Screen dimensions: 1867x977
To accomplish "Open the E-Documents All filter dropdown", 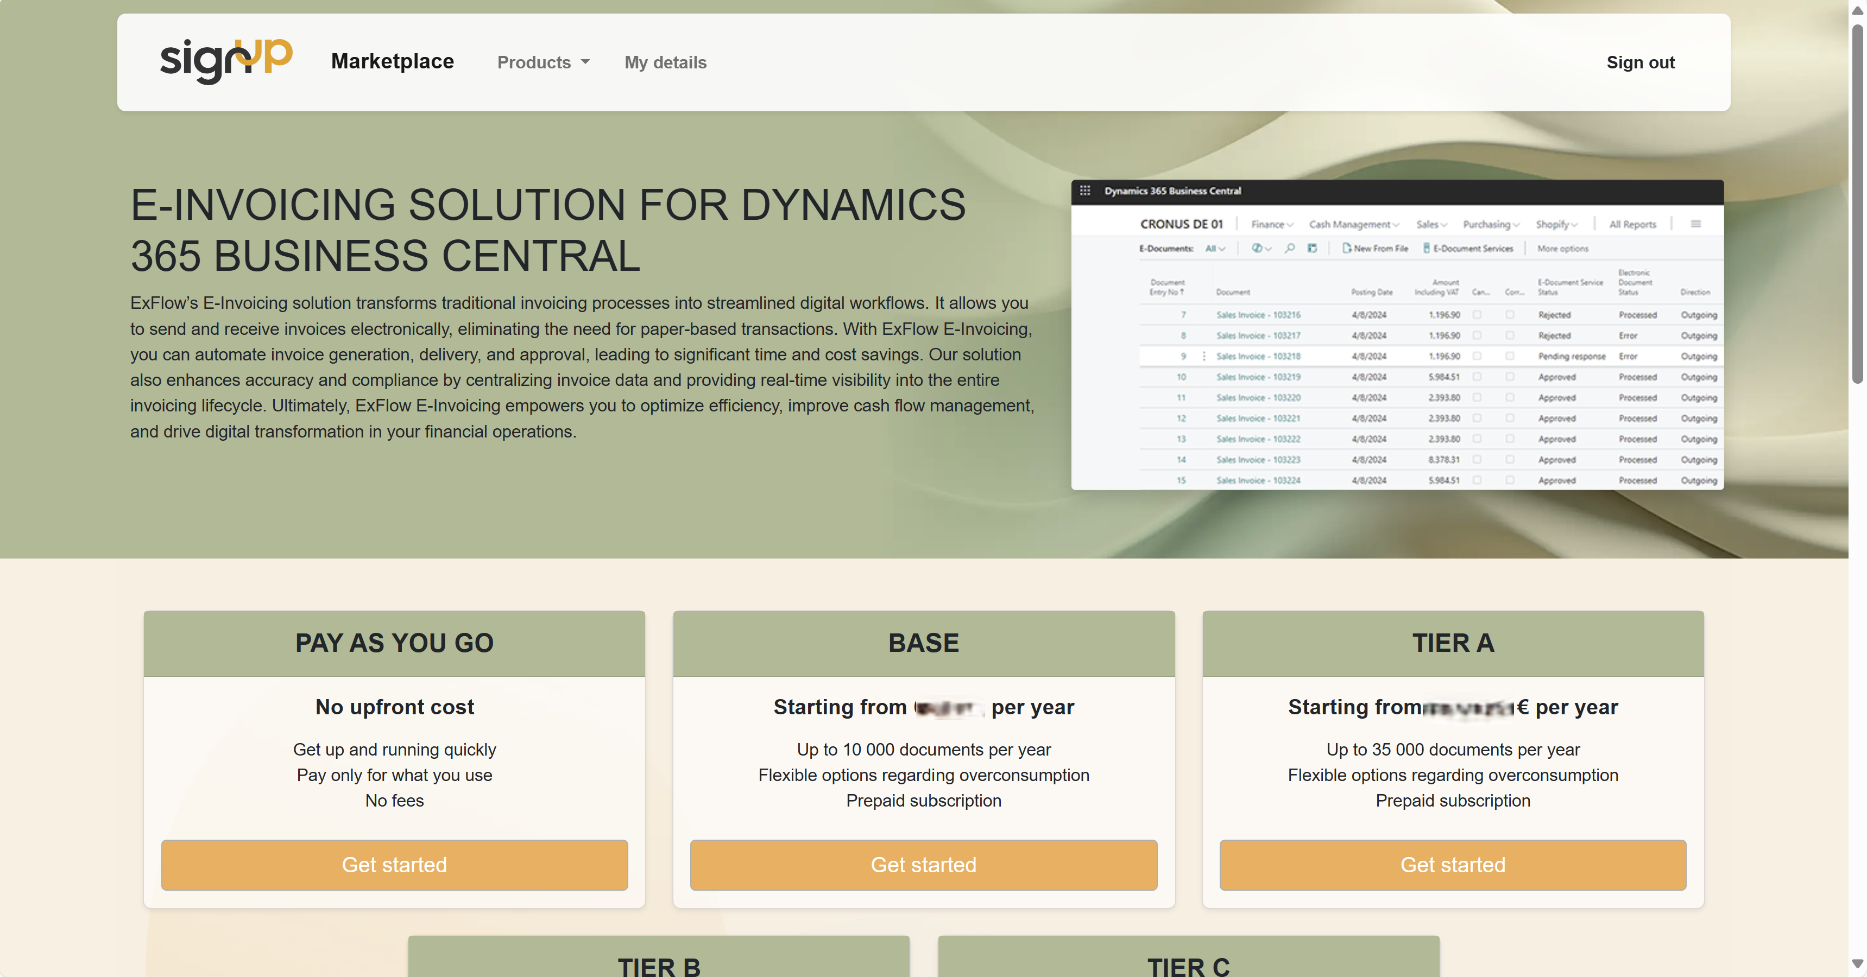I will coord(1215,249).
